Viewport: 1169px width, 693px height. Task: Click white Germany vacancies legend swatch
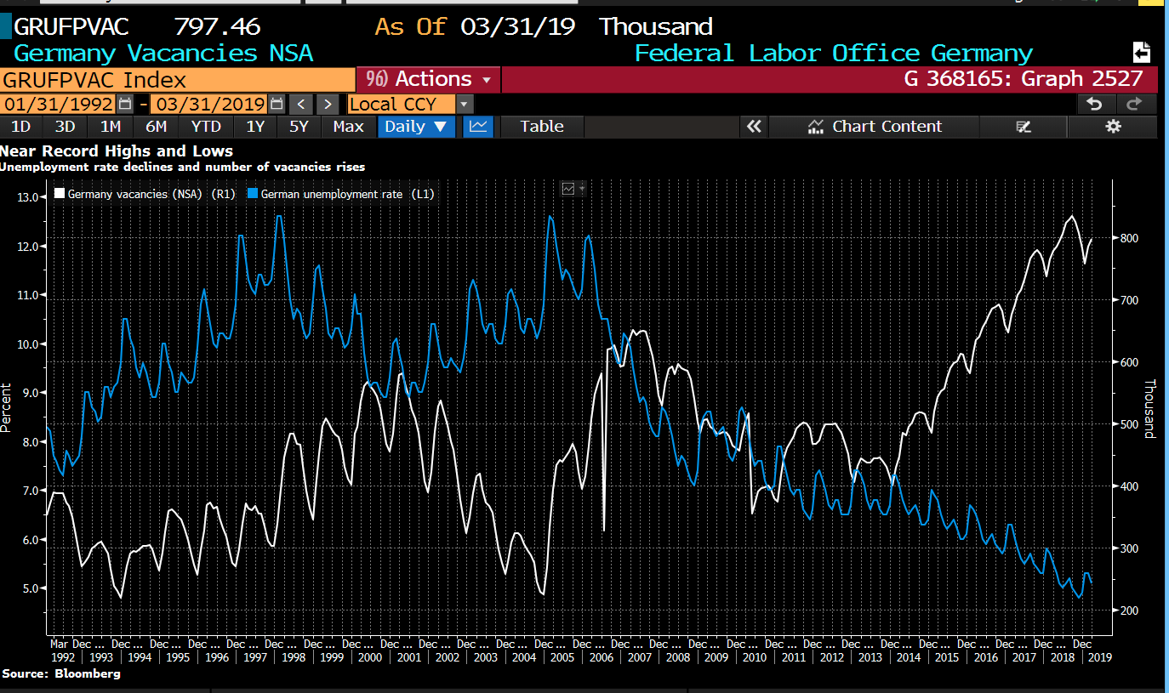60,194
